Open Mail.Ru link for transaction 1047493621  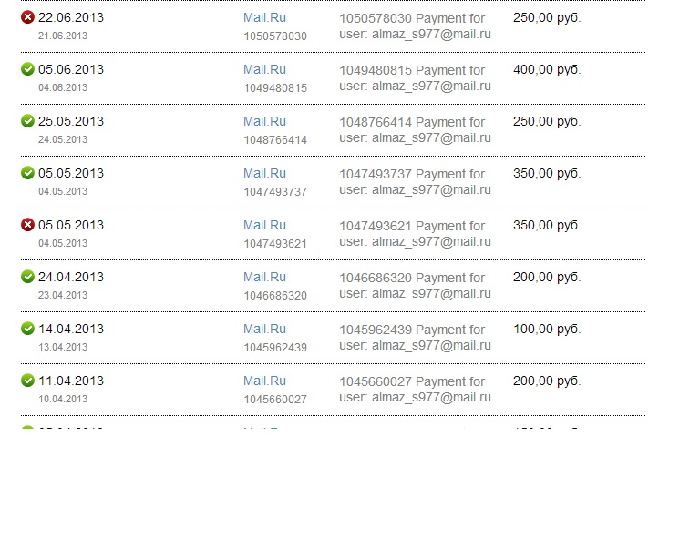(264, 225)
